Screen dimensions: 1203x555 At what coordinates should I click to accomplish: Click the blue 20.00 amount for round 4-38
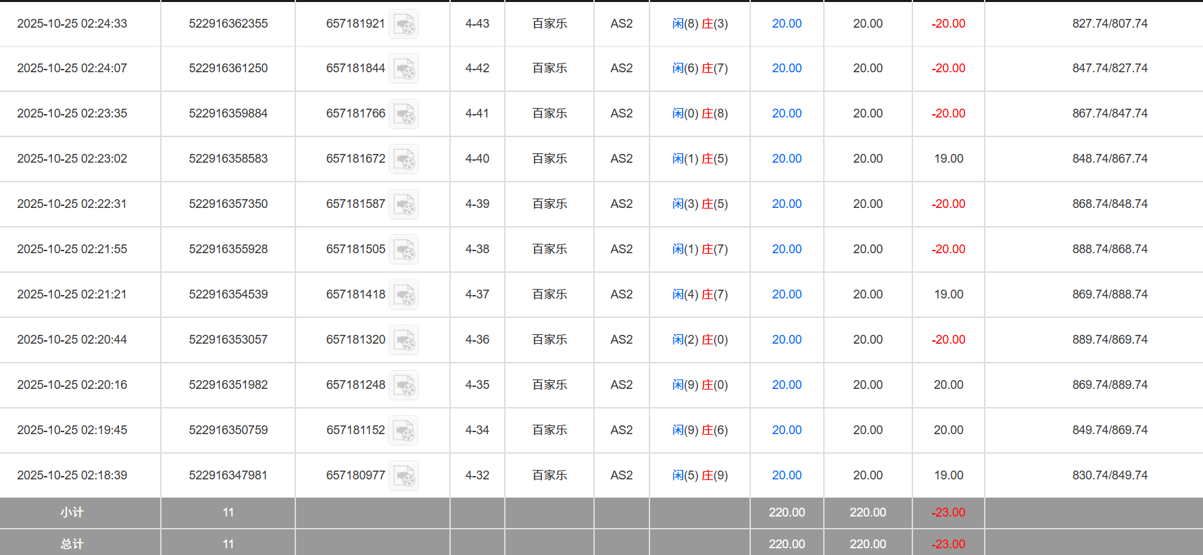tap(786, 249)
